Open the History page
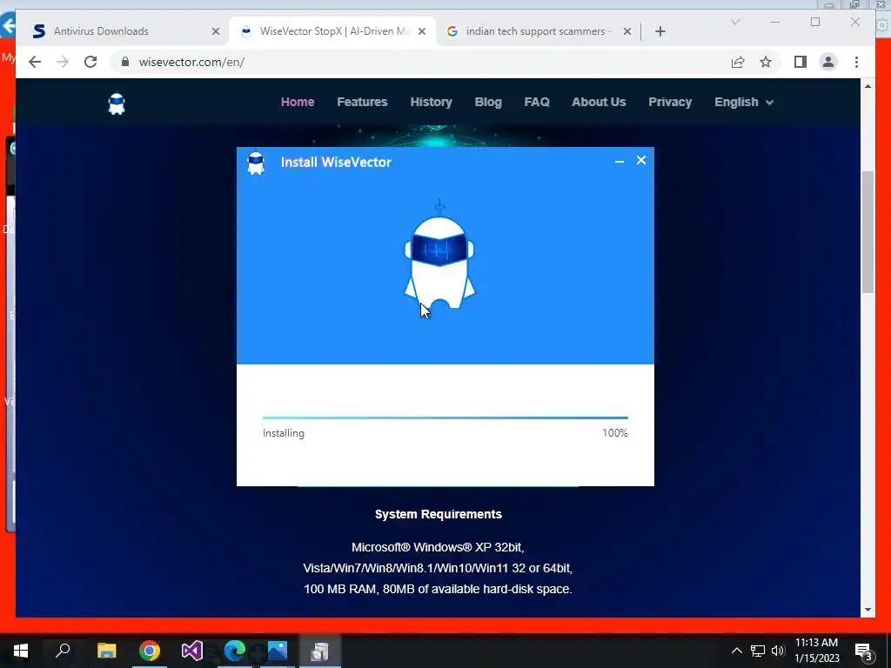Viewport: 891px width, 668px height. pyautogui.click(x=432, y=103)
